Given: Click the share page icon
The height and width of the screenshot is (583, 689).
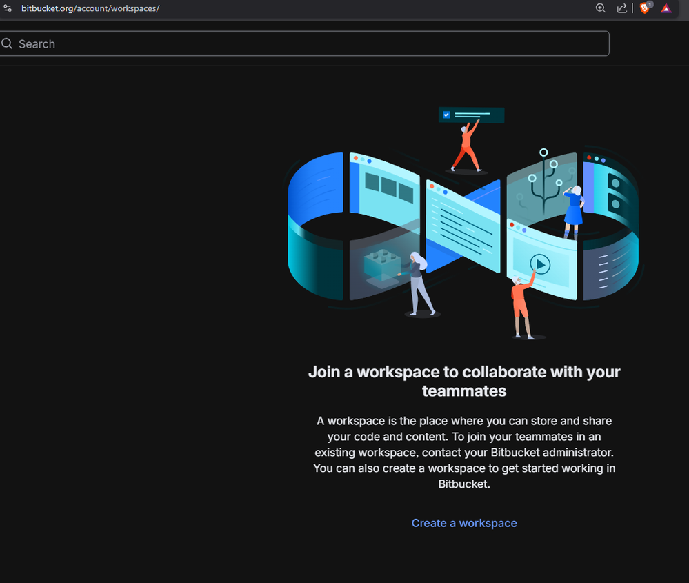Looking at the screenshot, I should point(622,8).
